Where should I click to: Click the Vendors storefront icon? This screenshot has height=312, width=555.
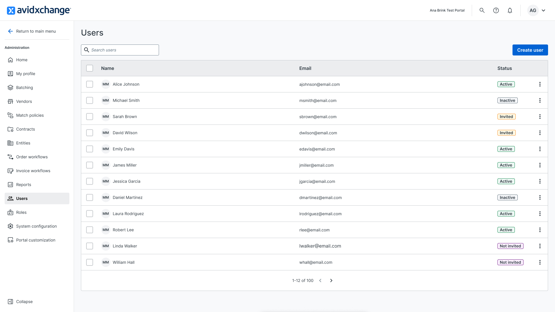pyautogui.click(x=10, y=101)
